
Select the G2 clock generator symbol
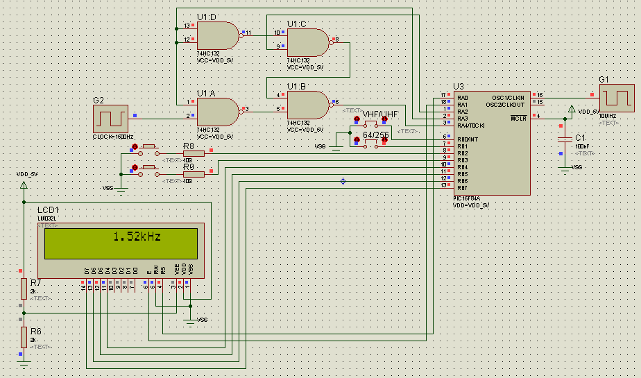110,119
